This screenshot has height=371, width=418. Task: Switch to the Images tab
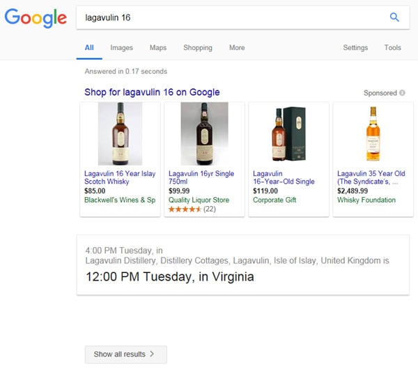(121, 48)
